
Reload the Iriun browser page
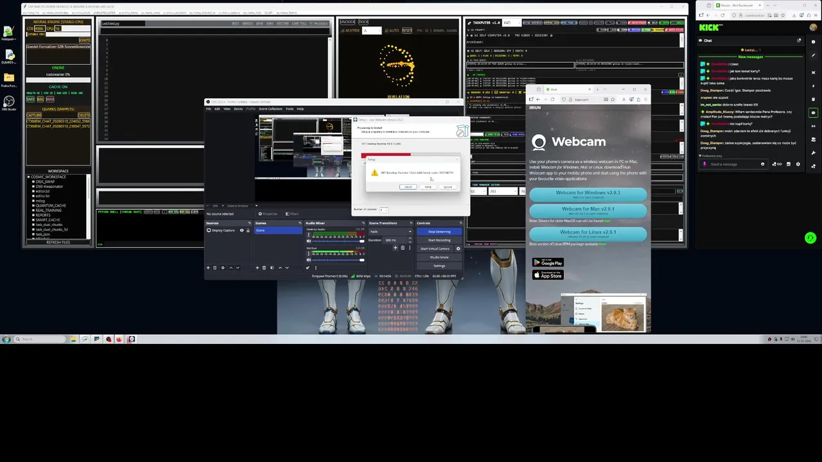click(x=552, y=99)
